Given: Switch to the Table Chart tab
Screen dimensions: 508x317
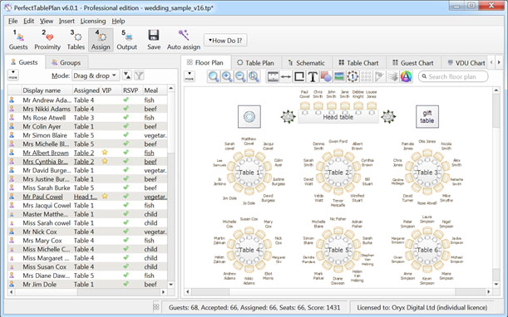Looking at the screenshot, I should pos(358,63).
